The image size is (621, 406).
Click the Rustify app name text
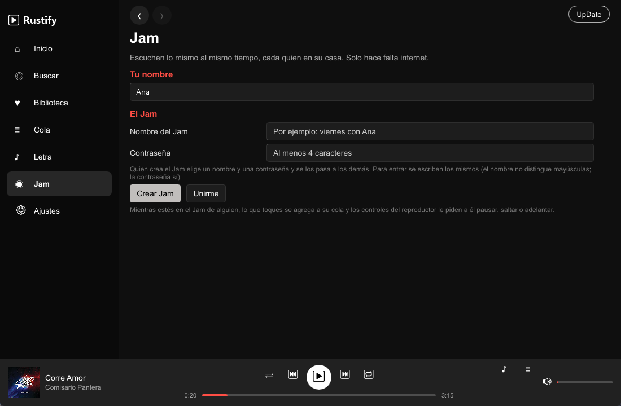click(40, 20)
